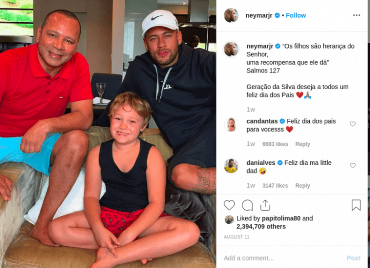Like candantas's comment with the small heart
Image resolution: width=370 pixels, height=268 pixels.
coord(353,124)
